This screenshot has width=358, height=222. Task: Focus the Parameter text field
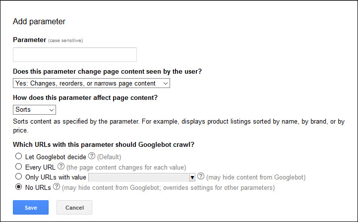tap(75, 54)
